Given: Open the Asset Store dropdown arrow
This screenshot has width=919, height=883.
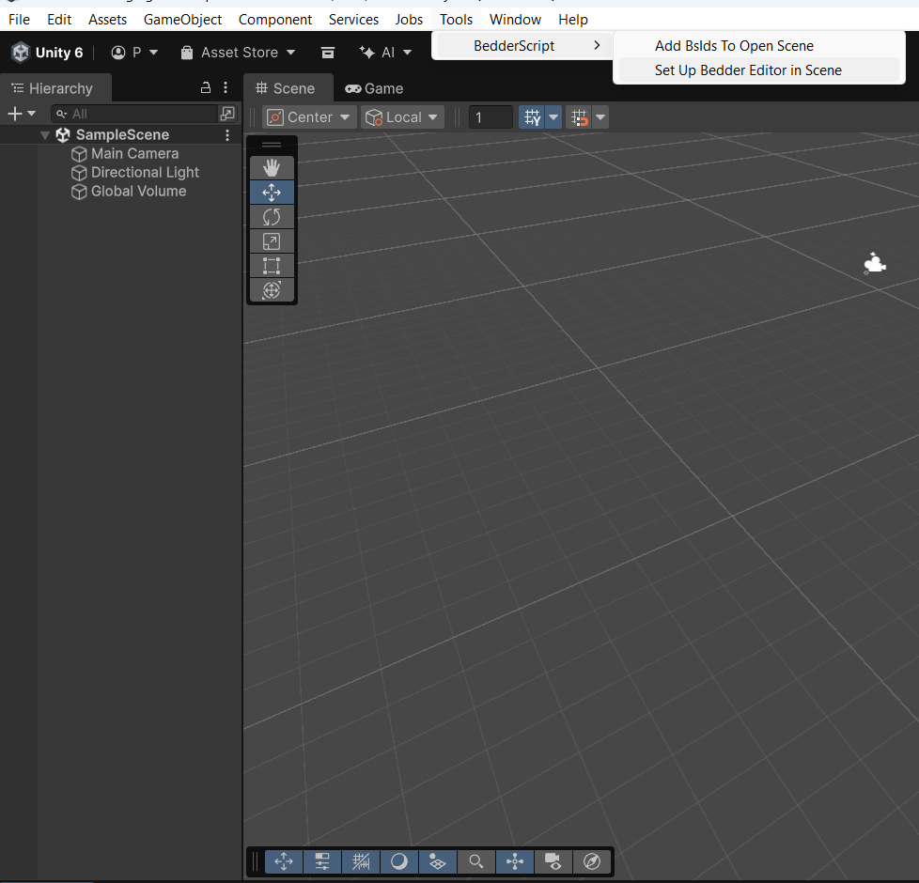Looking at the screenshot, I should click(290, 53).
